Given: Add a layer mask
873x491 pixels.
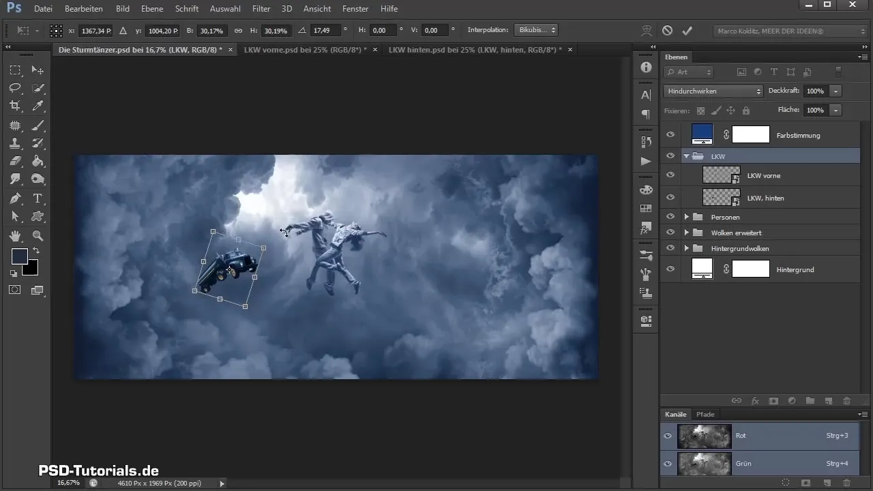Looking at the screenshot, I should click(773, 401).
